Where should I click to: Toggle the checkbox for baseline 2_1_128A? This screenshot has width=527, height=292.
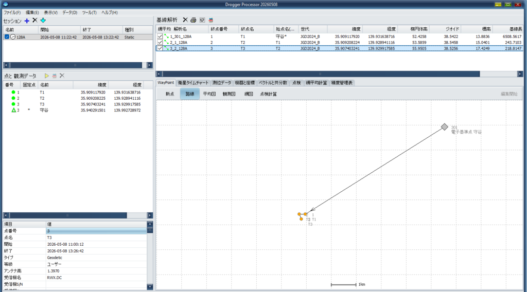tap(160, 42)
